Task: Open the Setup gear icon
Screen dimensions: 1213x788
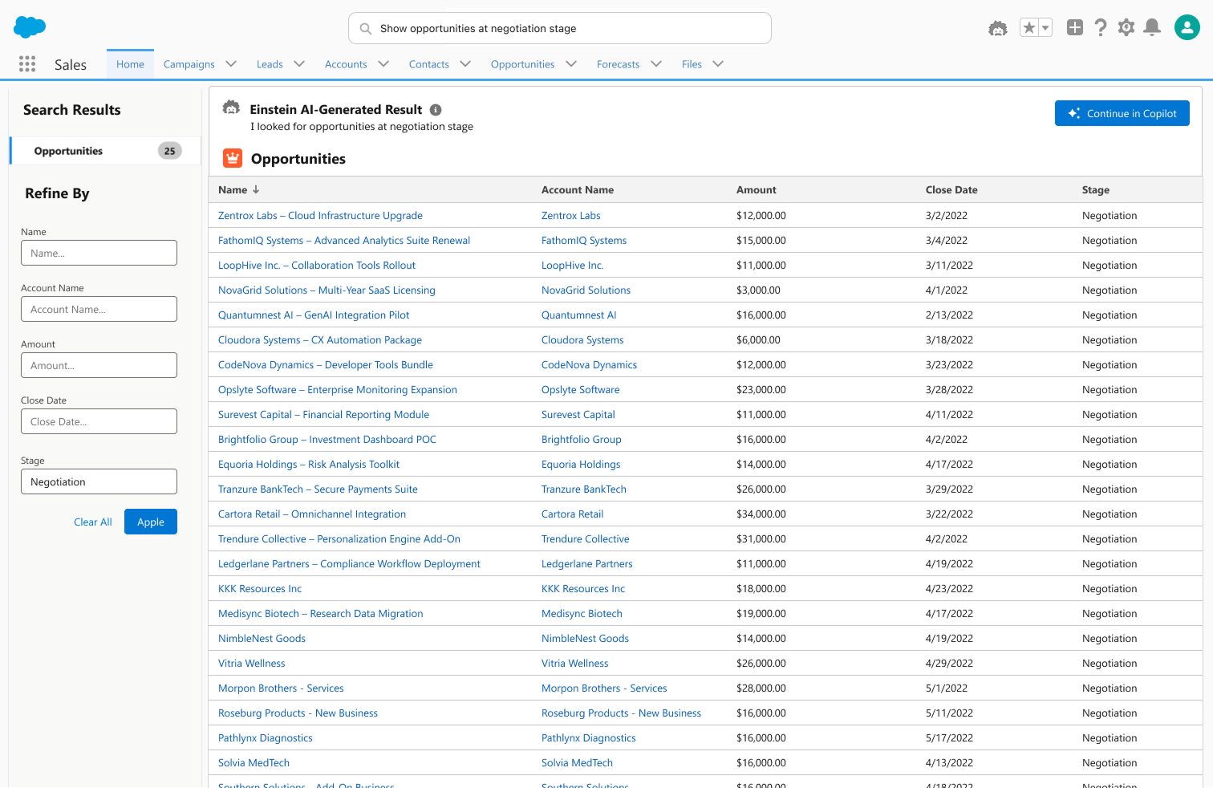Action: (1126, 28)
